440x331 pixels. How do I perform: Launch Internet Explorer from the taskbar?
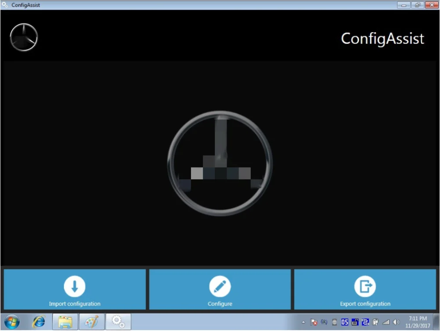click(39, 322)
